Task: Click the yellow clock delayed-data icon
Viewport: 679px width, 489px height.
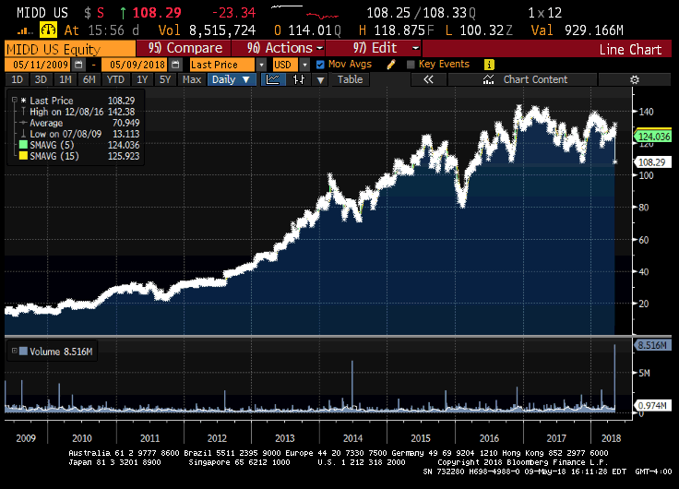Action: coord(48,30)
